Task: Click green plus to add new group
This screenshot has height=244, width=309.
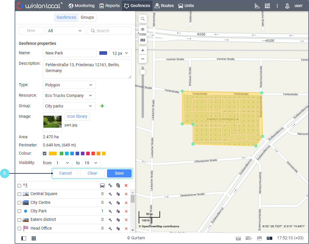Action: coord(102,106)
